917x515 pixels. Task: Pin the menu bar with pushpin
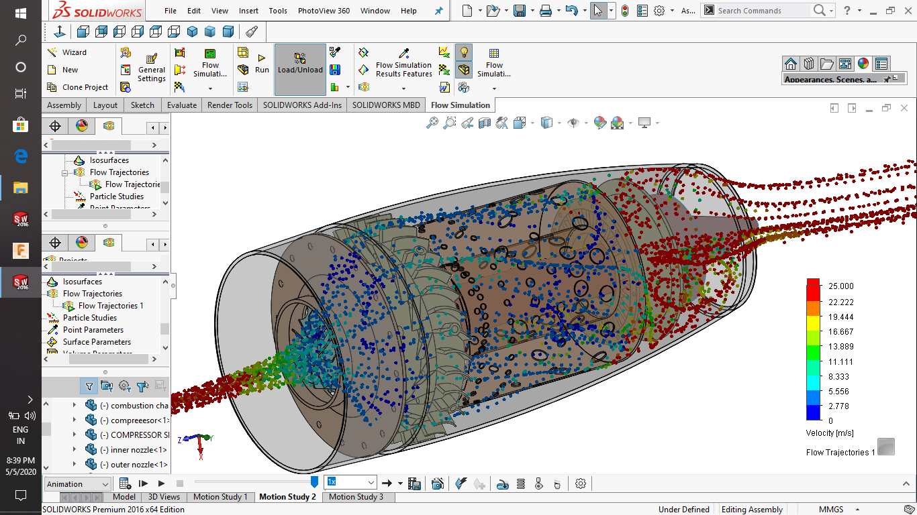click(x=439, y=11)
